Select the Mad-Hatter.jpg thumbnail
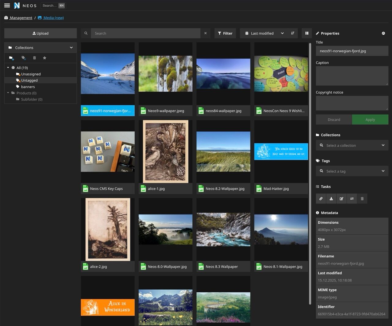 click(x=281, y=152)
